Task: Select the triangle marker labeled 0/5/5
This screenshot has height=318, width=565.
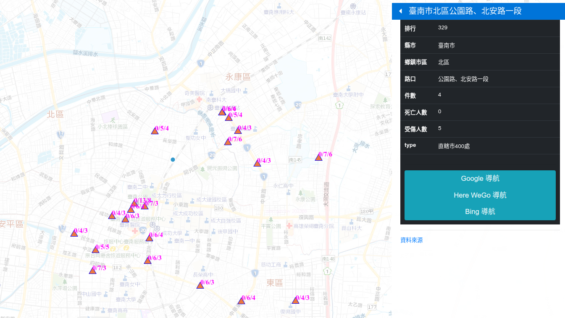Action: [x=95, y=249]
